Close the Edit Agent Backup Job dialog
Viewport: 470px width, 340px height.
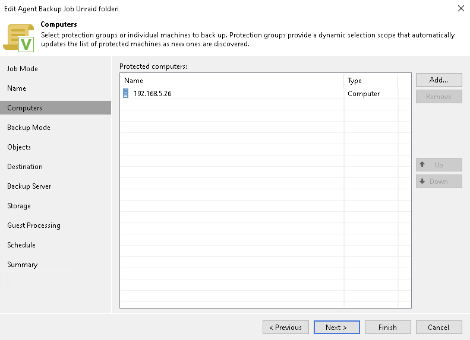point(460,8)
